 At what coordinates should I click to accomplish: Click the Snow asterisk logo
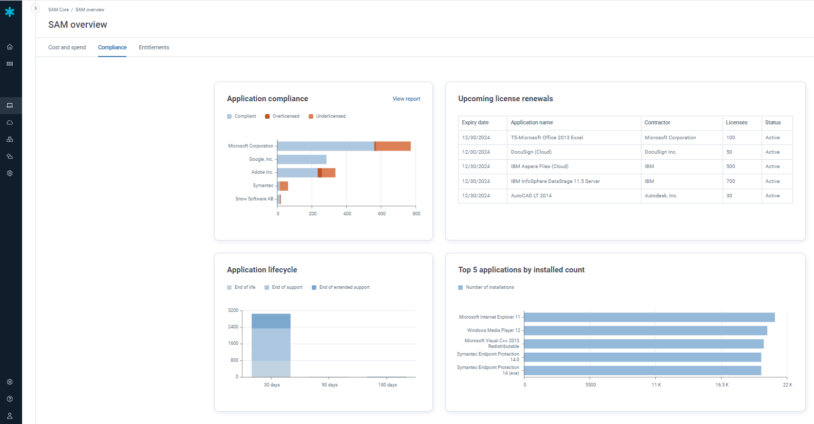tap(10, 12)
